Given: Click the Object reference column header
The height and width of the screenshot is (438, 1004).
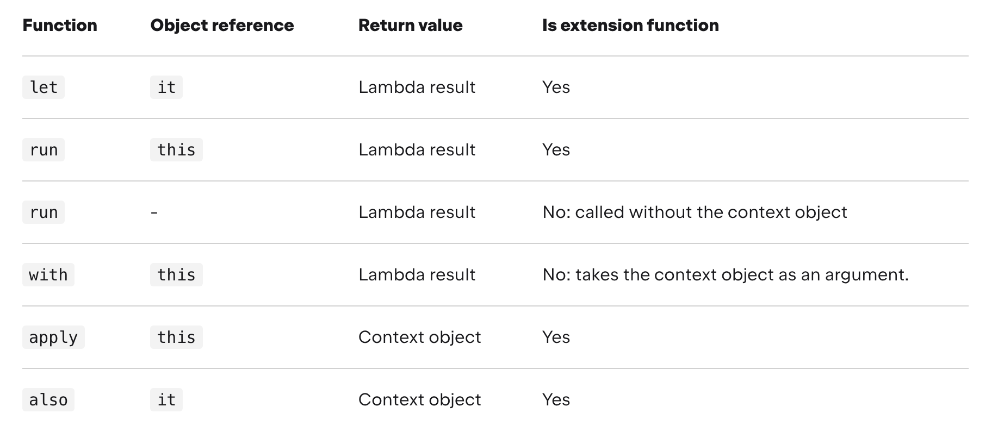Looking at the screenshot, I should [222, 26].
